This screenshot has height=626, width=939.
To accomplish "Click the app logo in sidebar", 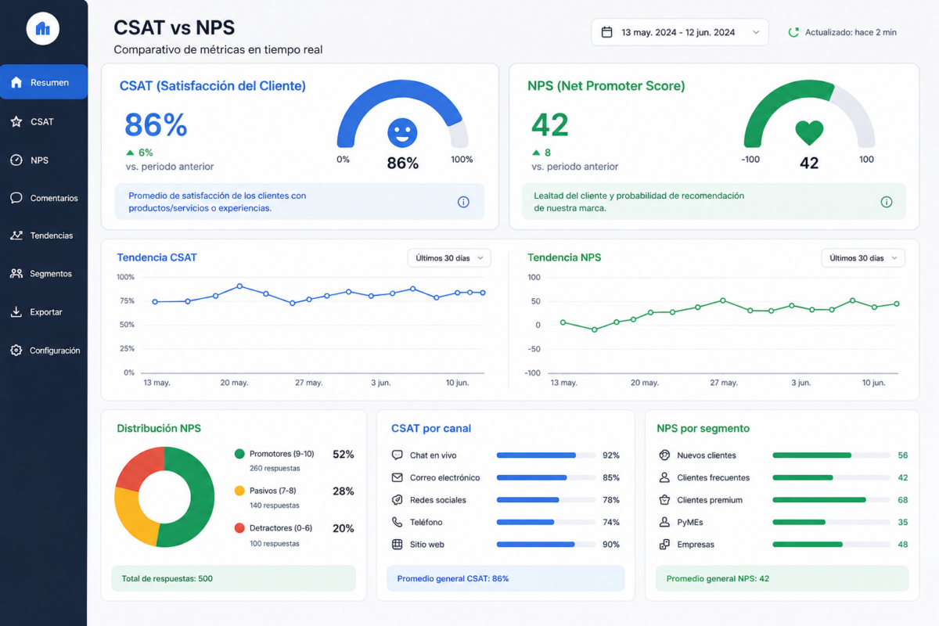I will pos(43,29).
